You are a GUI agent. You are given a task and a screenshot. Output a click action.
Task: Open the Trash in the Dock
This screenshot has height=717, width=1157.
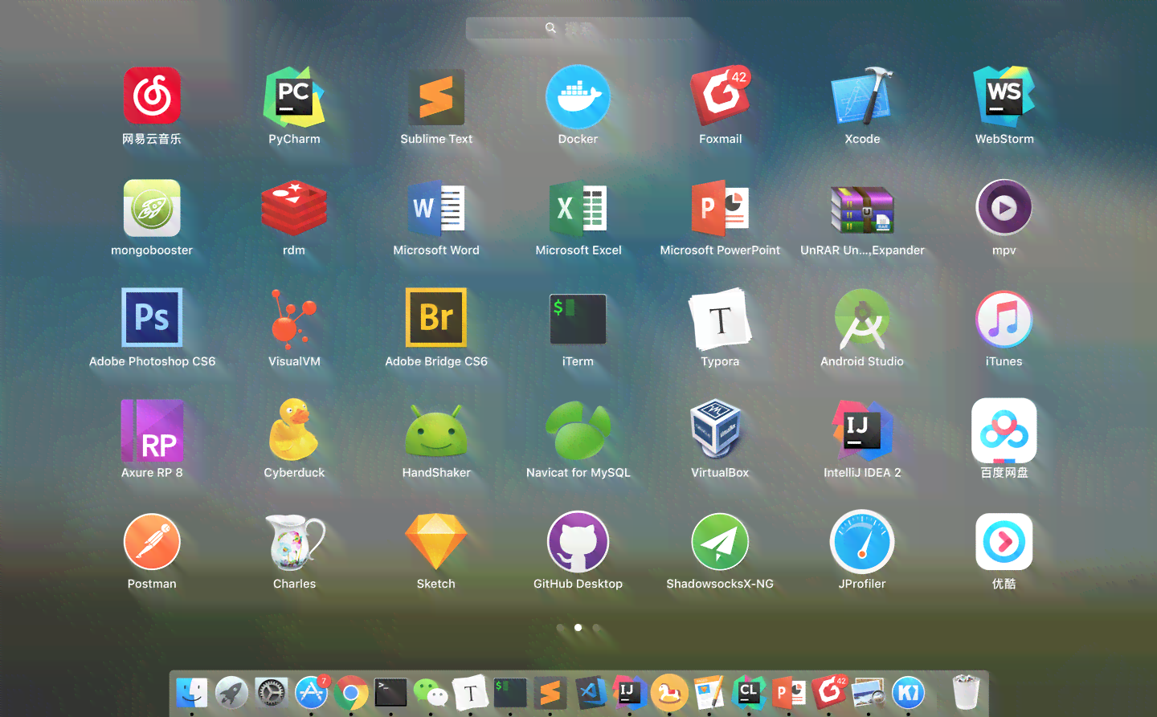[966, 692]
